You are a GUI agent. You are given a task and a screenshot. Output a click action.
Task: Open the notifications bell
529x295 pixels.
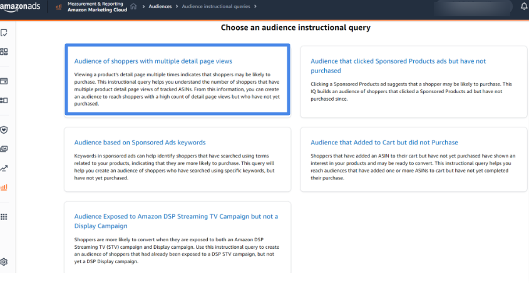523,6
